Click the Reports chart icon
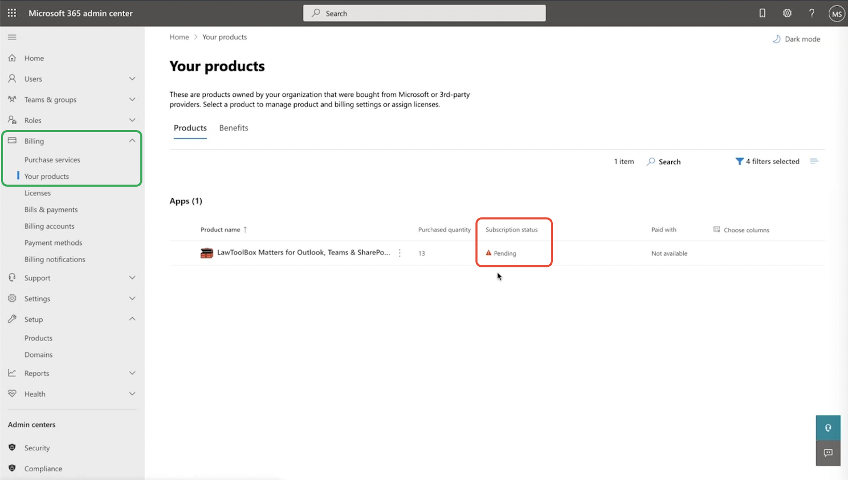The image size is (848, 480). click(x=12, y=373)
